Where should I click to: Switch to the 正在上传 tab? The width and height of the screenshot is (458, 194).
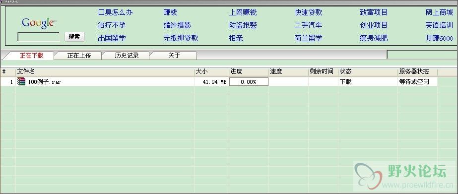point(79,56)
